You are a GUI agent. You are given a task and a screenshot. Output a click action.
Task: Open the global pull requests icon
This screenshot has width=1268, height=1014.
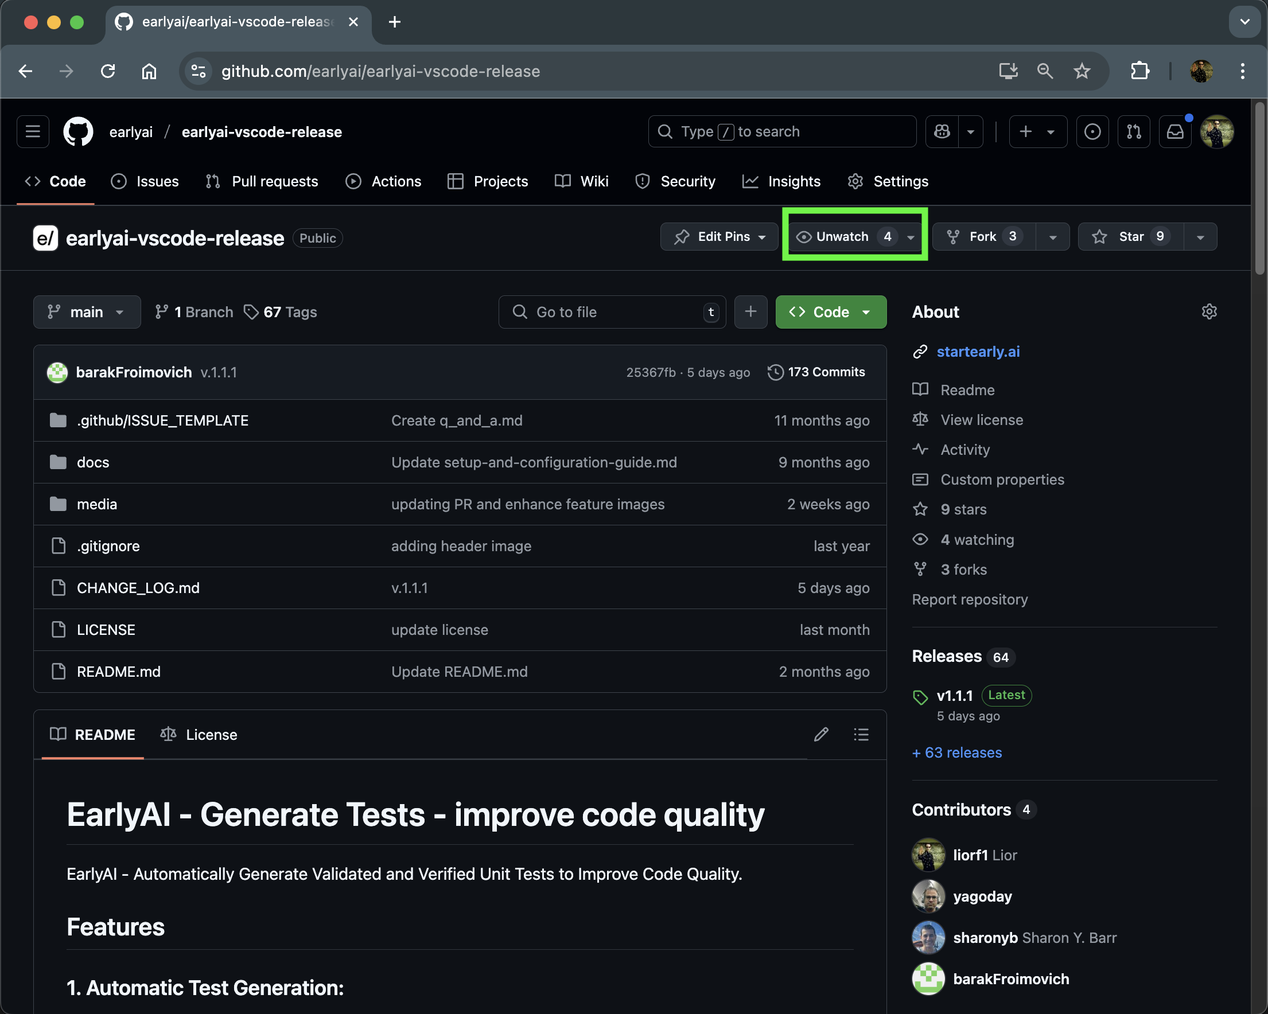[1133, 132]
